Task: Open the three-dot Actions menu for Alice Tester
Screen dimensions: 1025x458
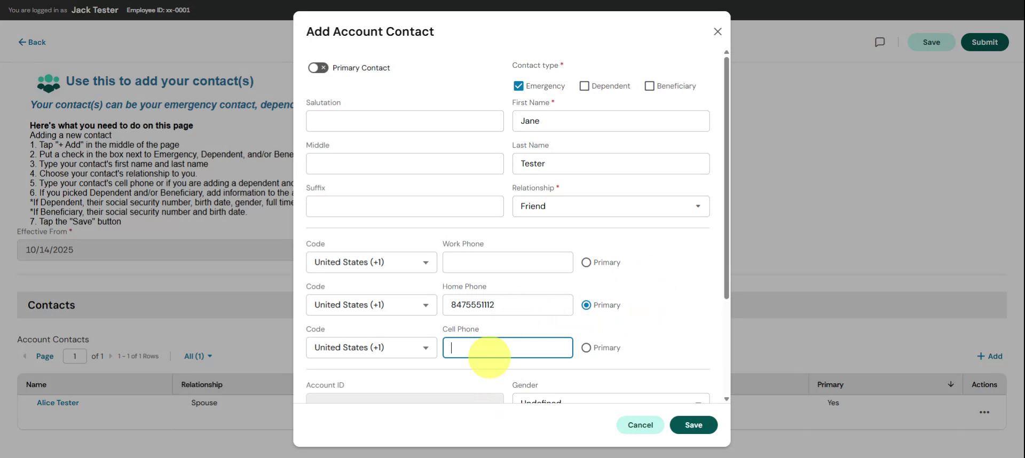Action: 984,412
